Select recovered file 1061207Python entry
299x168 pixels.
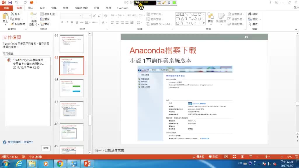28,64
